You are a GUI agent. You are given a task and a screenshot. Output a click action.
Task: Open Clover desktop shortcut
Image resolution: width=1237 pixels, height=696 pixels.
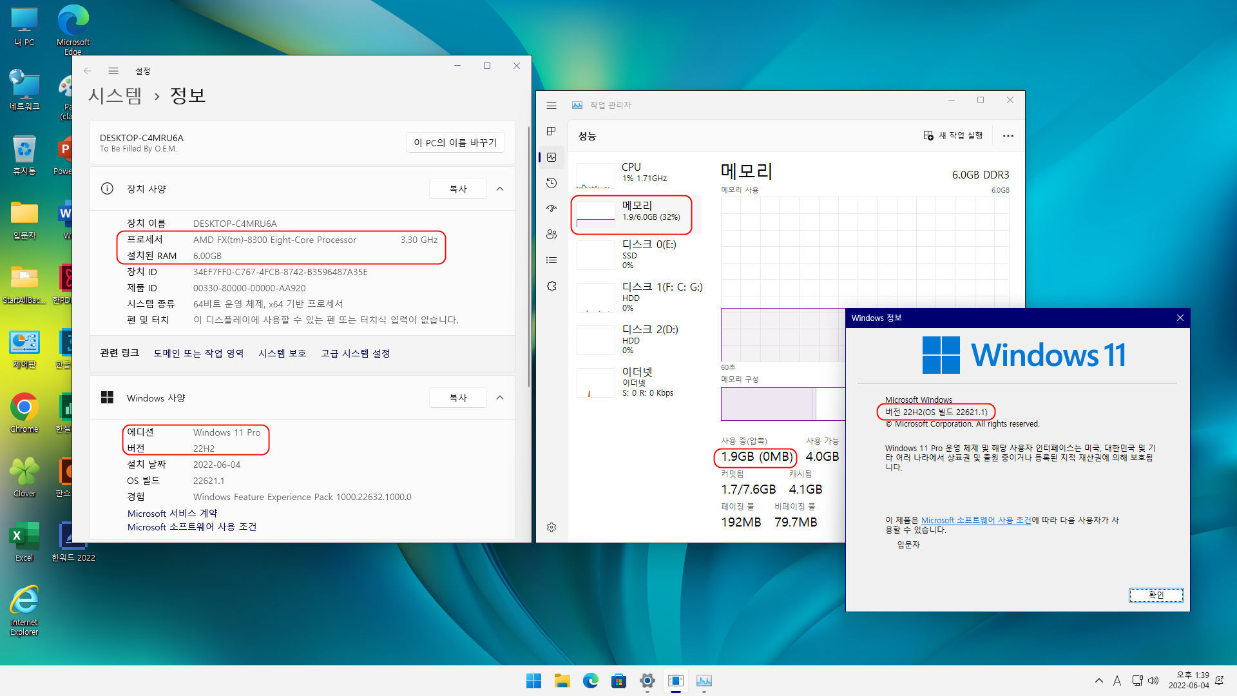click(24, 478)
